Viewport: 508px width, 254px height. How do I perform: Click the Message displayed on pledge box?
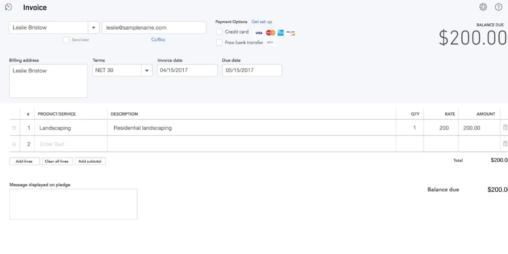coord(73,204)
